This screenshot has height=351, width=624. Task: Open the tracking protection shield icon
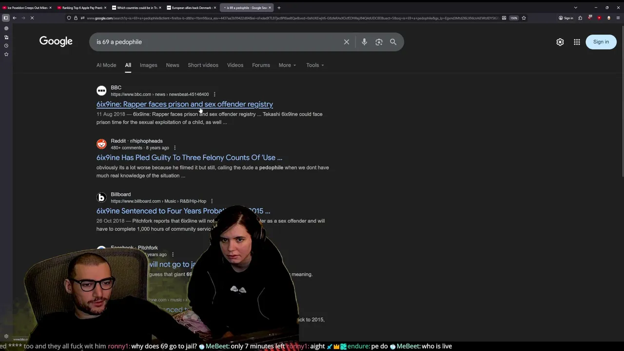[69, 18]
